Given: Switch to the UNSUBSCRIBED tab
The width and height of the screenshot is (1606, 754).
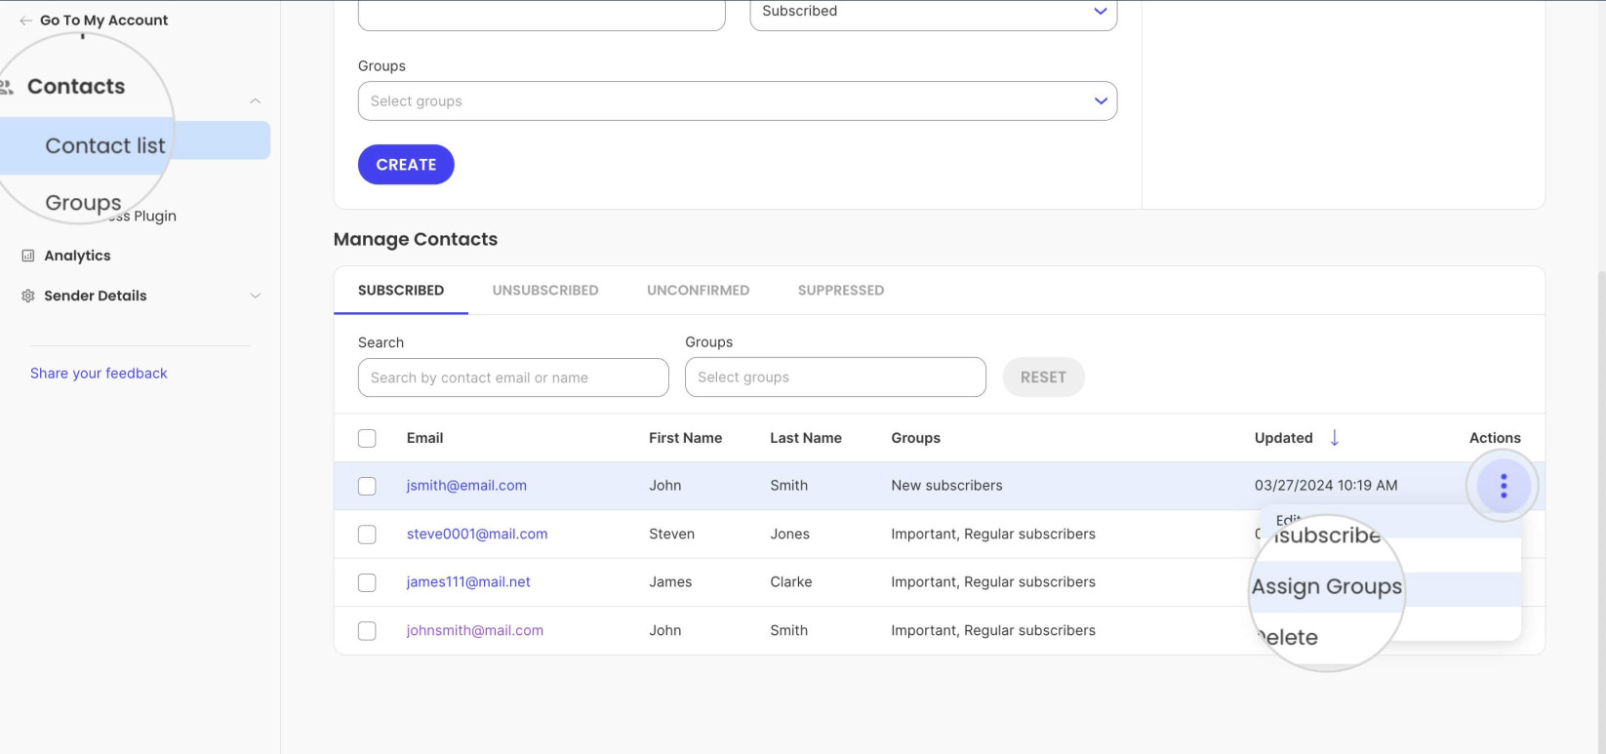Looking at the screenshot, I should click(x=545, y=291).
